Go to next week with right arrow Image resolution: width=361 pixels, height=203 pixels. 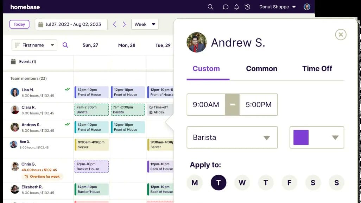(124, 24)
